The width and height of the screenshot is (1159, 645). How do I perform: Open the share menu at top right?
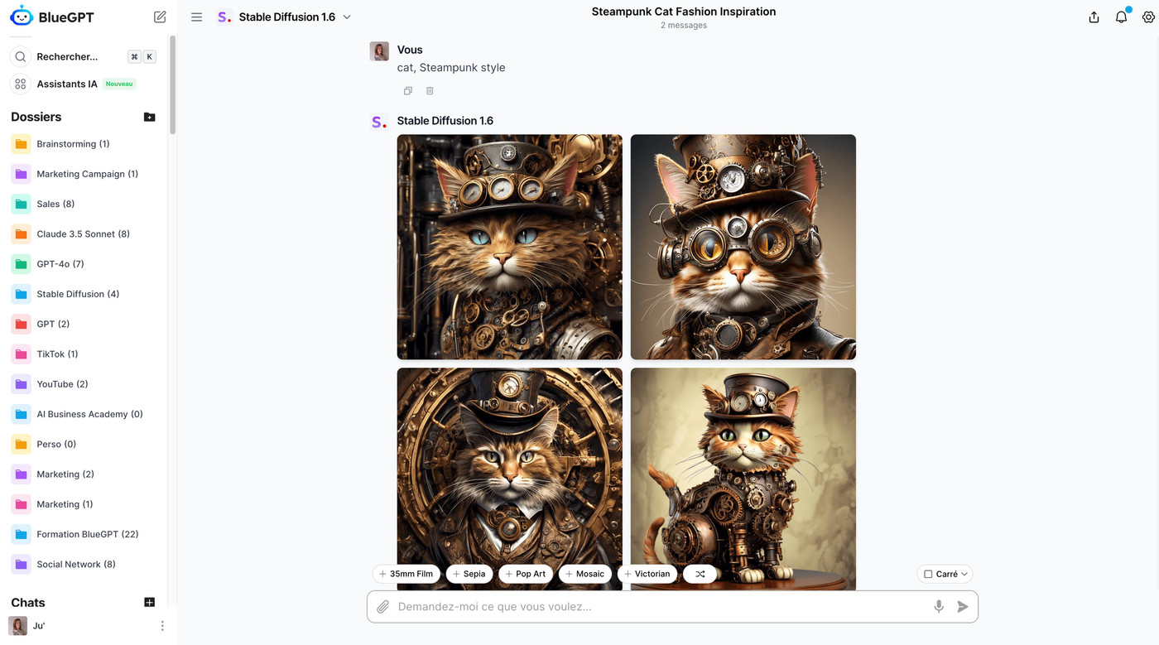[x=1094, y=17]
